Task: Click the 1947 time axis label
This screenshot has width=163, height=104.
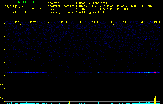Action: (x=110, y=22)
